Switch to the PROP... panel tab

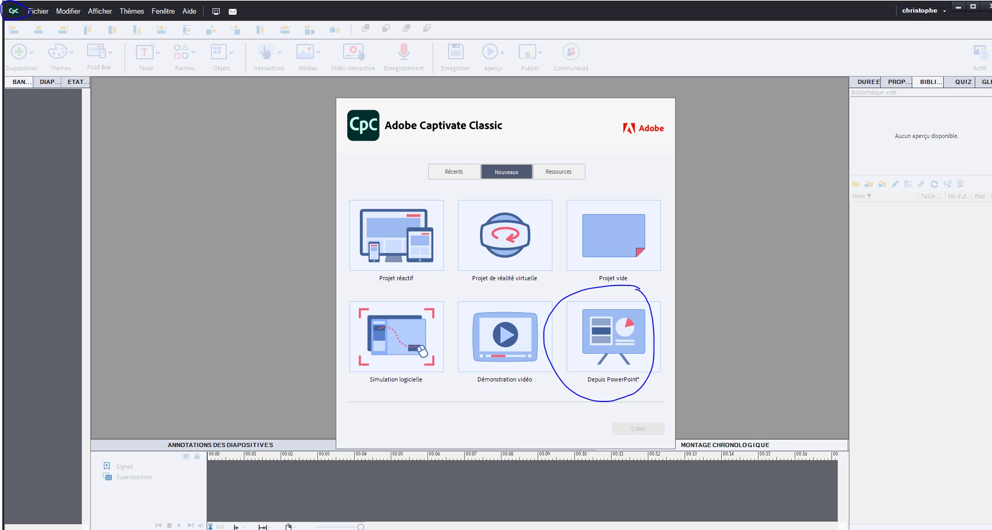click(x=897, y=82)
